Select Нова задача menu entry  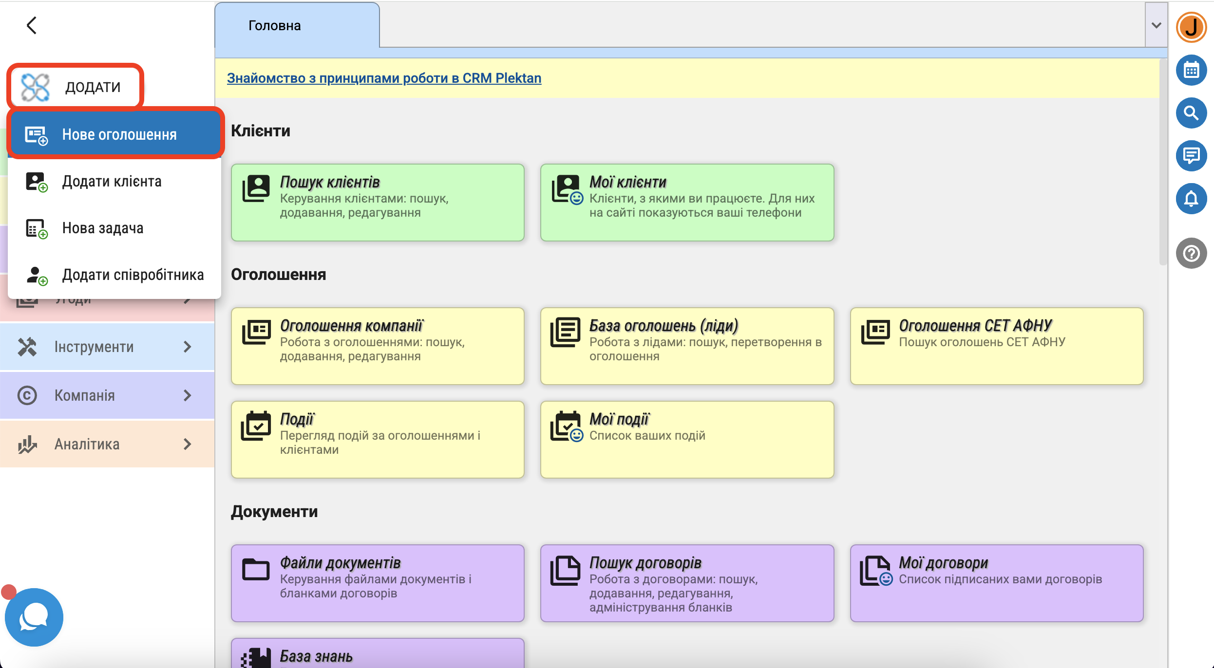[102, 228]
